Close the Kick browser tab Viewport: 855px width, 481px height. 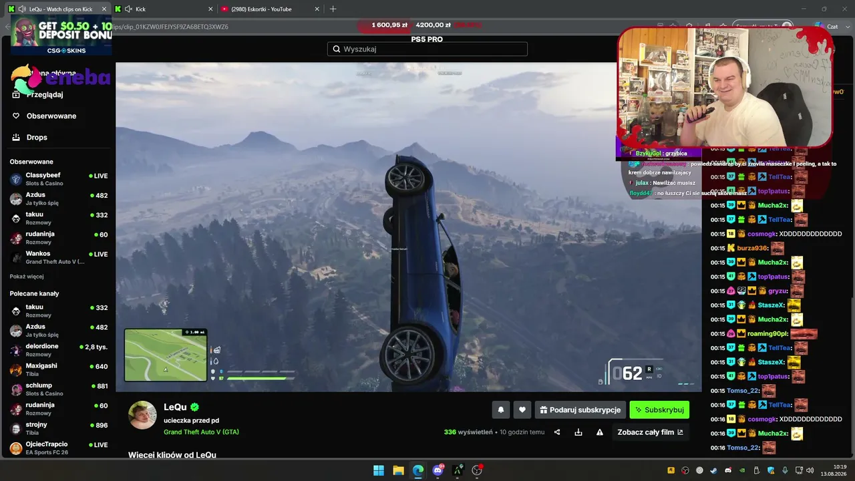coord(210,9)
